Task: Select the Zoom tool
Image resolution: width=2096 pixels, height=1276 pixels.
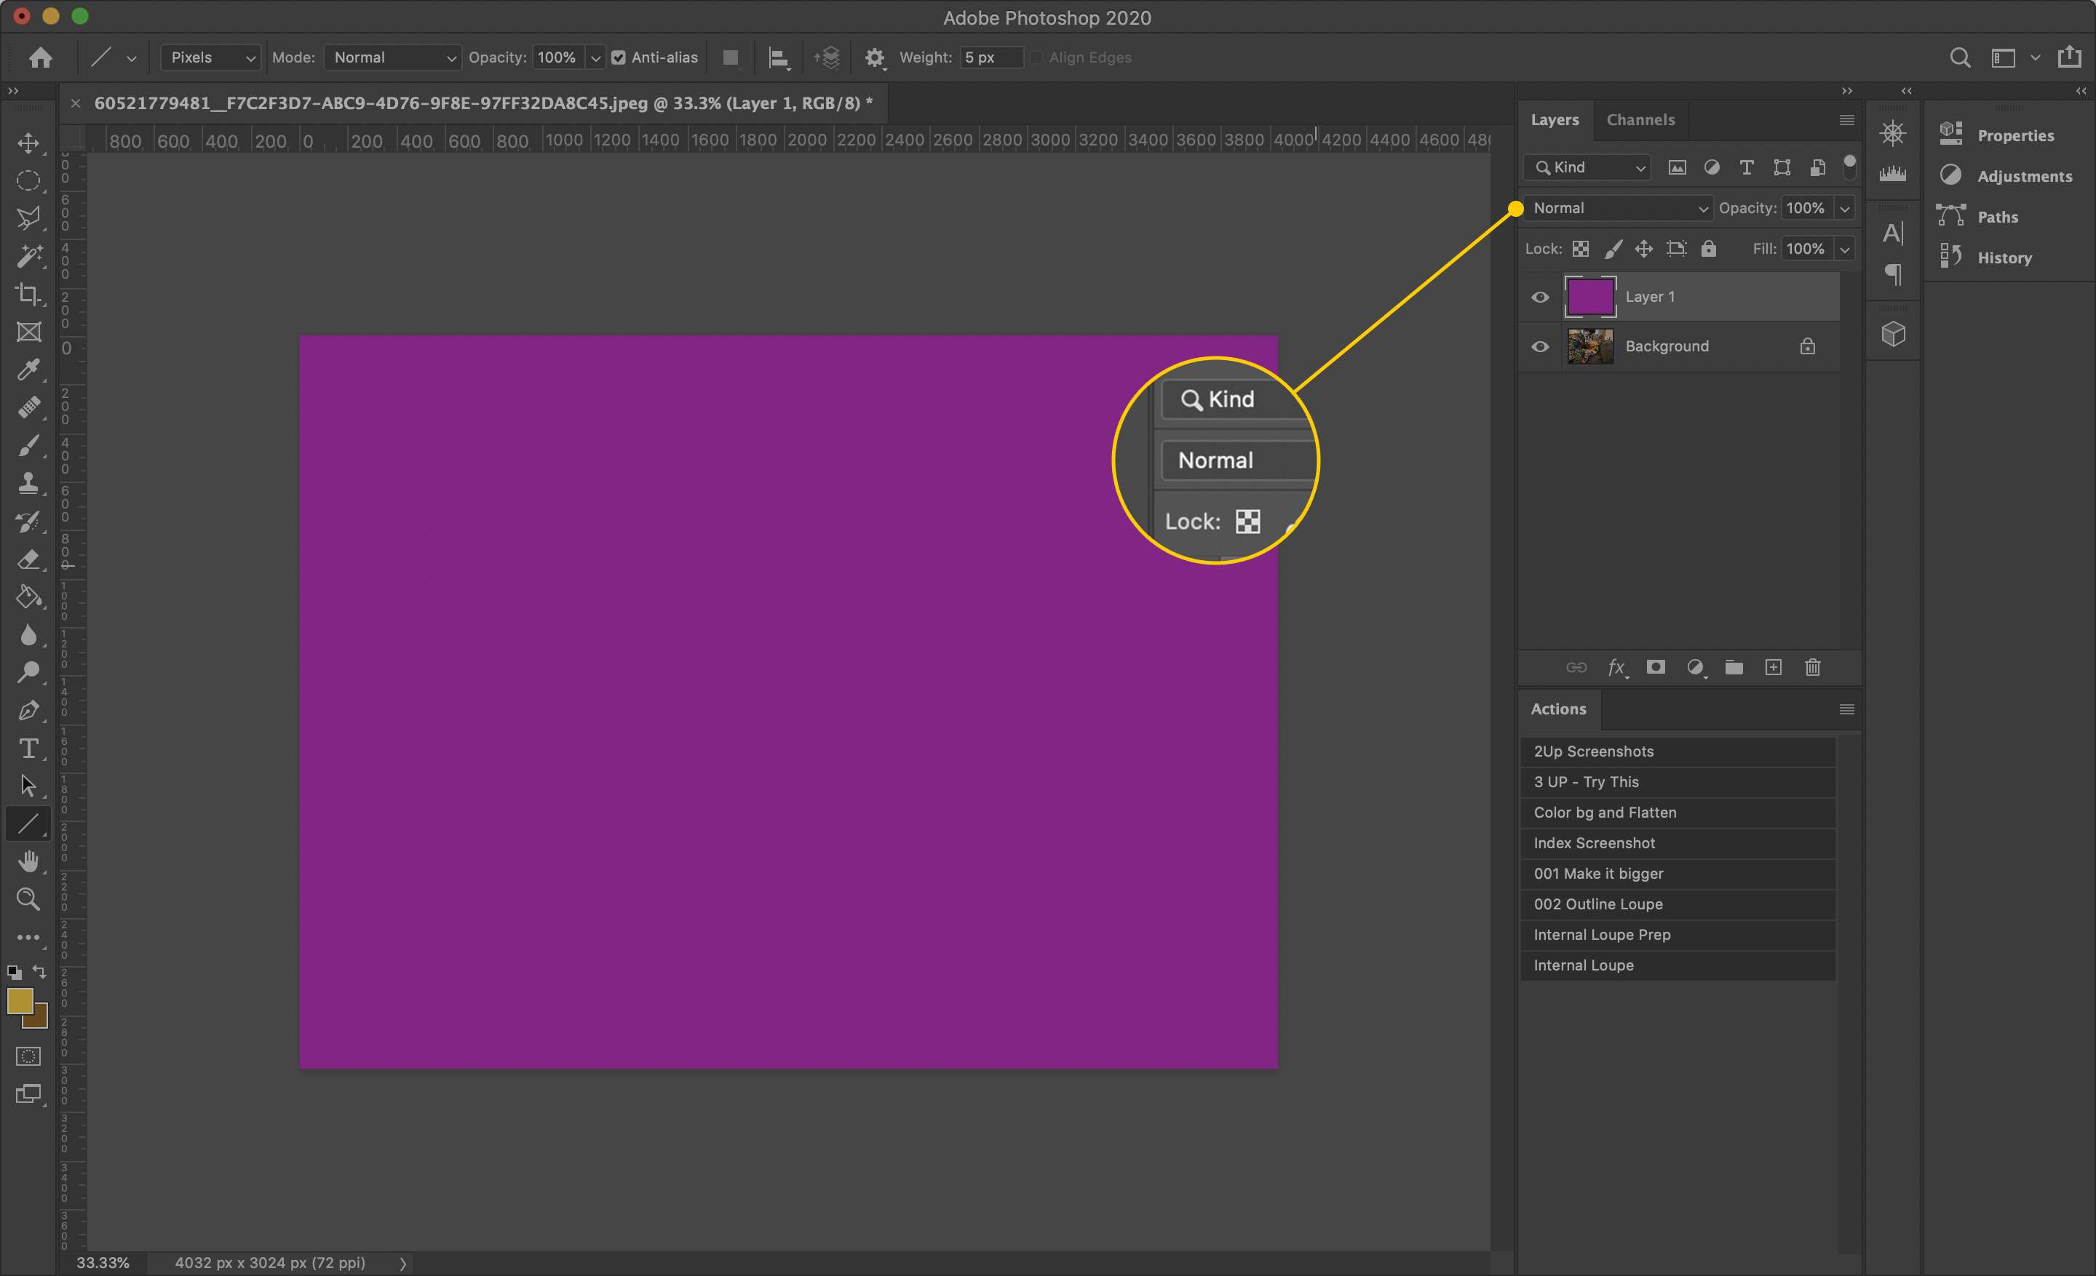Action: [x=28, y=899]
